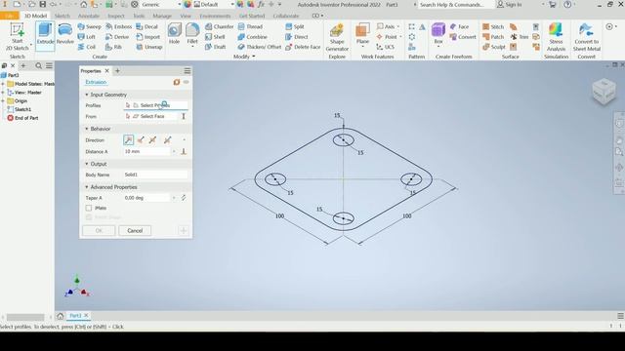
Task: Select the Sculpt surface tool
Action: pos(494,47)
